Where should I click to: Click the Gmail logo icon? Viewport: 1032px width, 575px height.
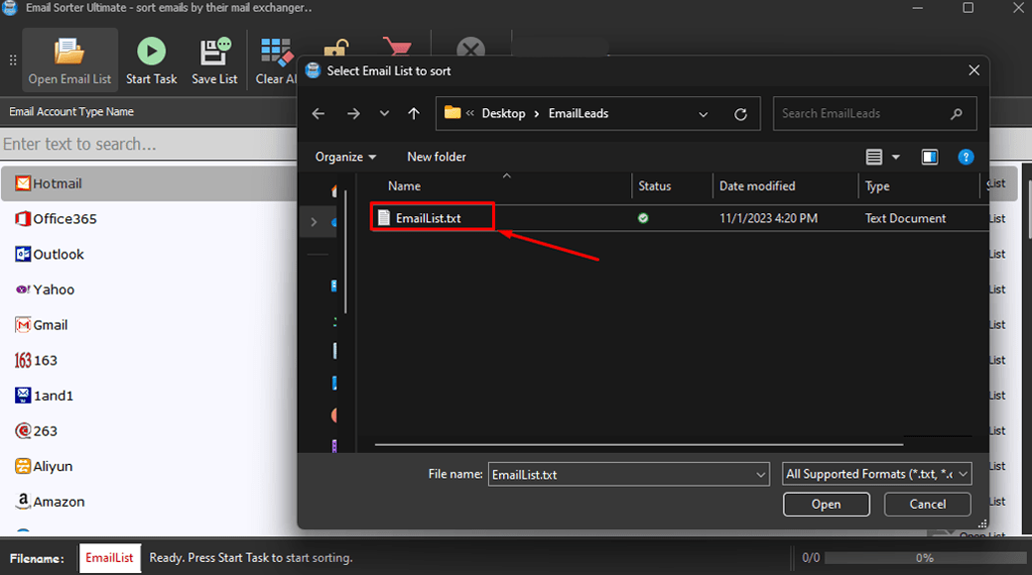click(23, 325)
